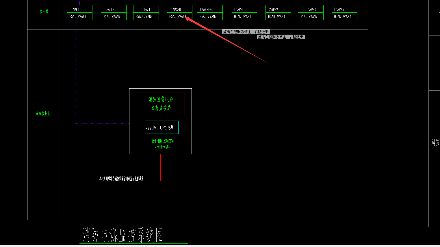Select the D1APN5 box label
Viewport: 440px width, 247px height.
tap(339, 10)
